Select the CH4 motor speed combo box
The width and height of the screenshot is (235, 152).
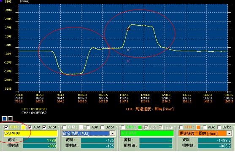coord(205,133)
